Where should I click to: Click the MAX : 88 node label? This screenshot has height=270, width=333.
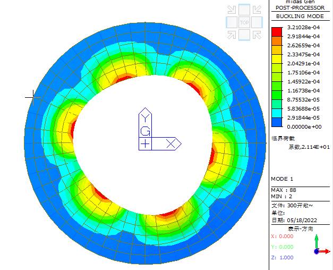pos(284,190)
